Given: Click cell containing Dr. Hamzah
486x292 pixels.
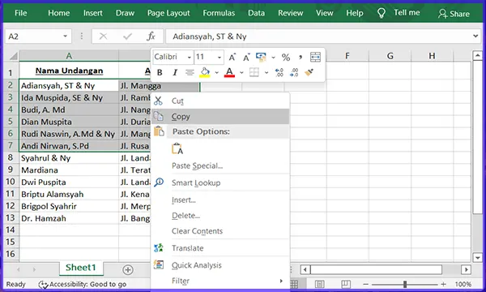Looking at the screenshot, I should pyautogui.click(x=69, y=218).
